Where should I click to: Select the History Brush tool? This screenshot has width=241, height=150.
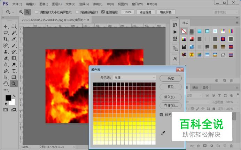point(14,52)
